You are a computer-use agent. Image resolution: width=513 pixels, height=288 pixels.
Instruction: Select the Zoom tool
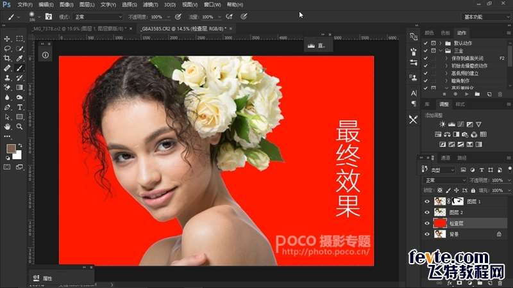point(19,127)
